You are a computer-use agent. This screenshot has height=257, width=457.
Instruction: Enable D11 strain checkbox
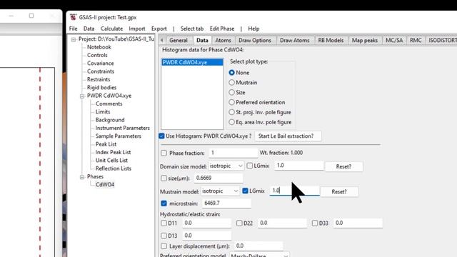(164, 223)
